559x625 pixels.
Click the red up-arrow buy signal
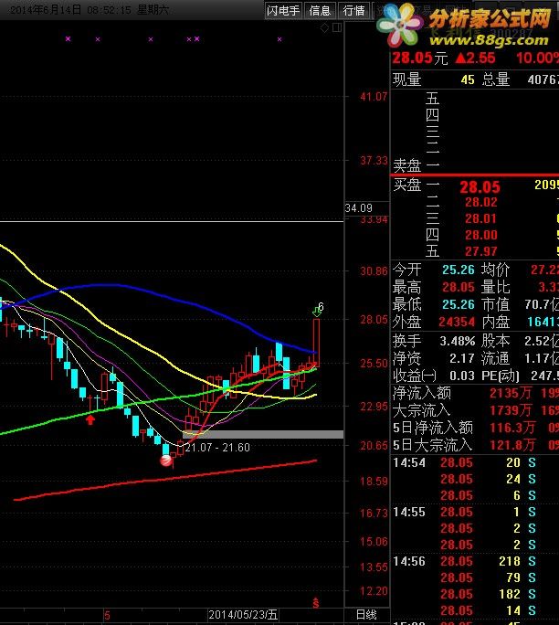coord(90,419)
